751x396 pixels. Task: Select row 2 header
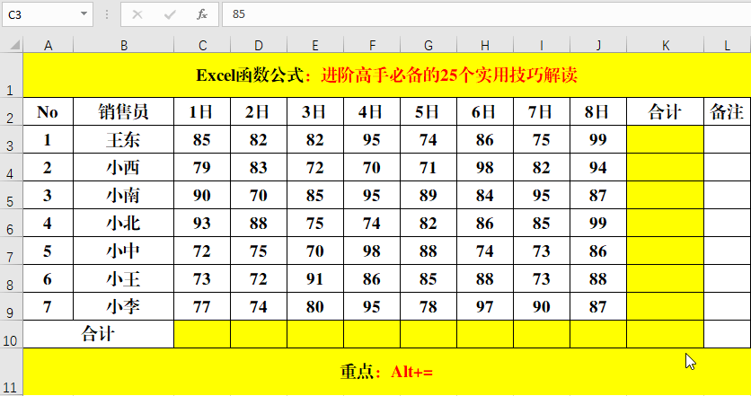[x=11, y=111]
